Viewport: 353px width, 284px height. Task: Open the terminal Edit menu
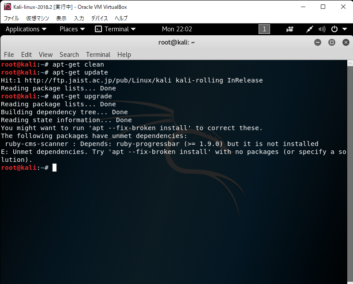26,55
